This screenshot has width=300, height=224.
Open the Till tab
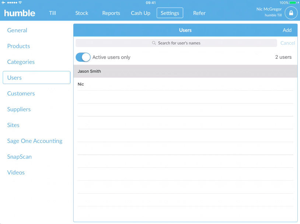point(52,13)
